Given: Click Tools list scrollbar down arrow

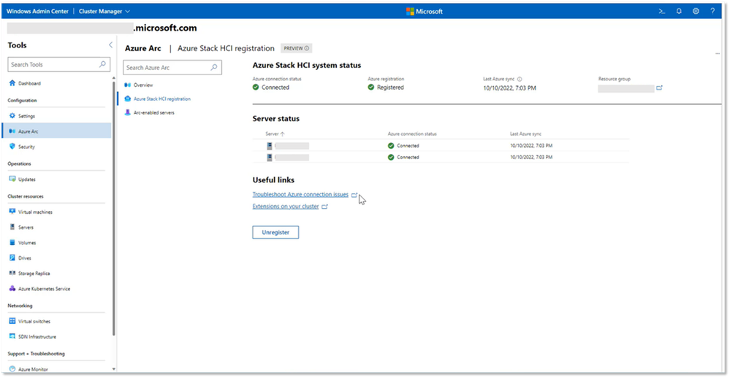Looking at the screenshot, I should click(113, 369).
